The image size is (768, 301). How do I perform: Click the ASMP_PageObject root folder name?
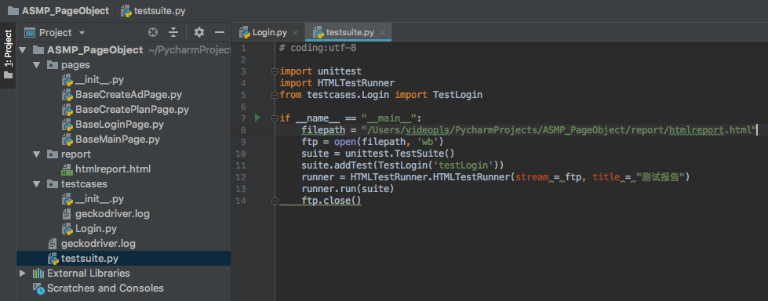(x=95, y=50)
